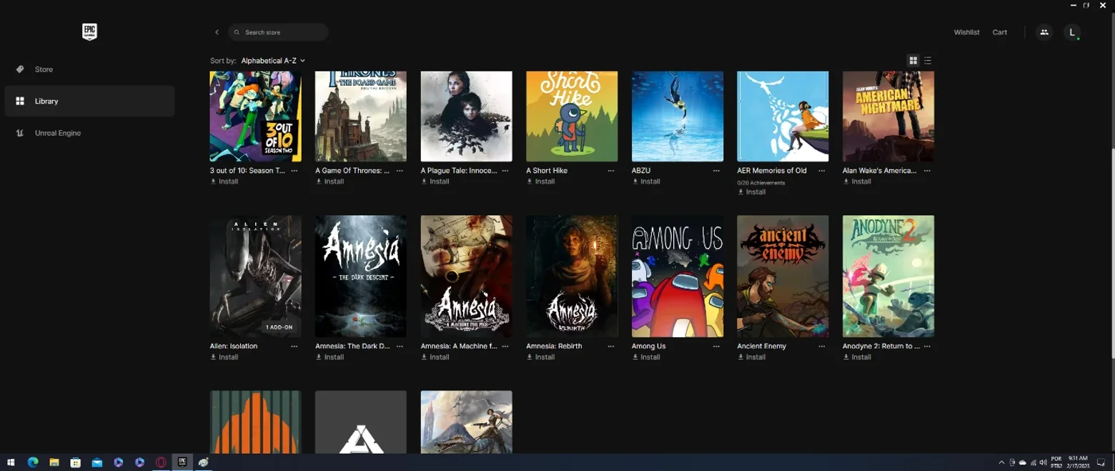The width and height of the screenshot is (1115, 471).
Task: Open the Amnesia: The Dark Descent cover
Action: [x=361, y=276]
